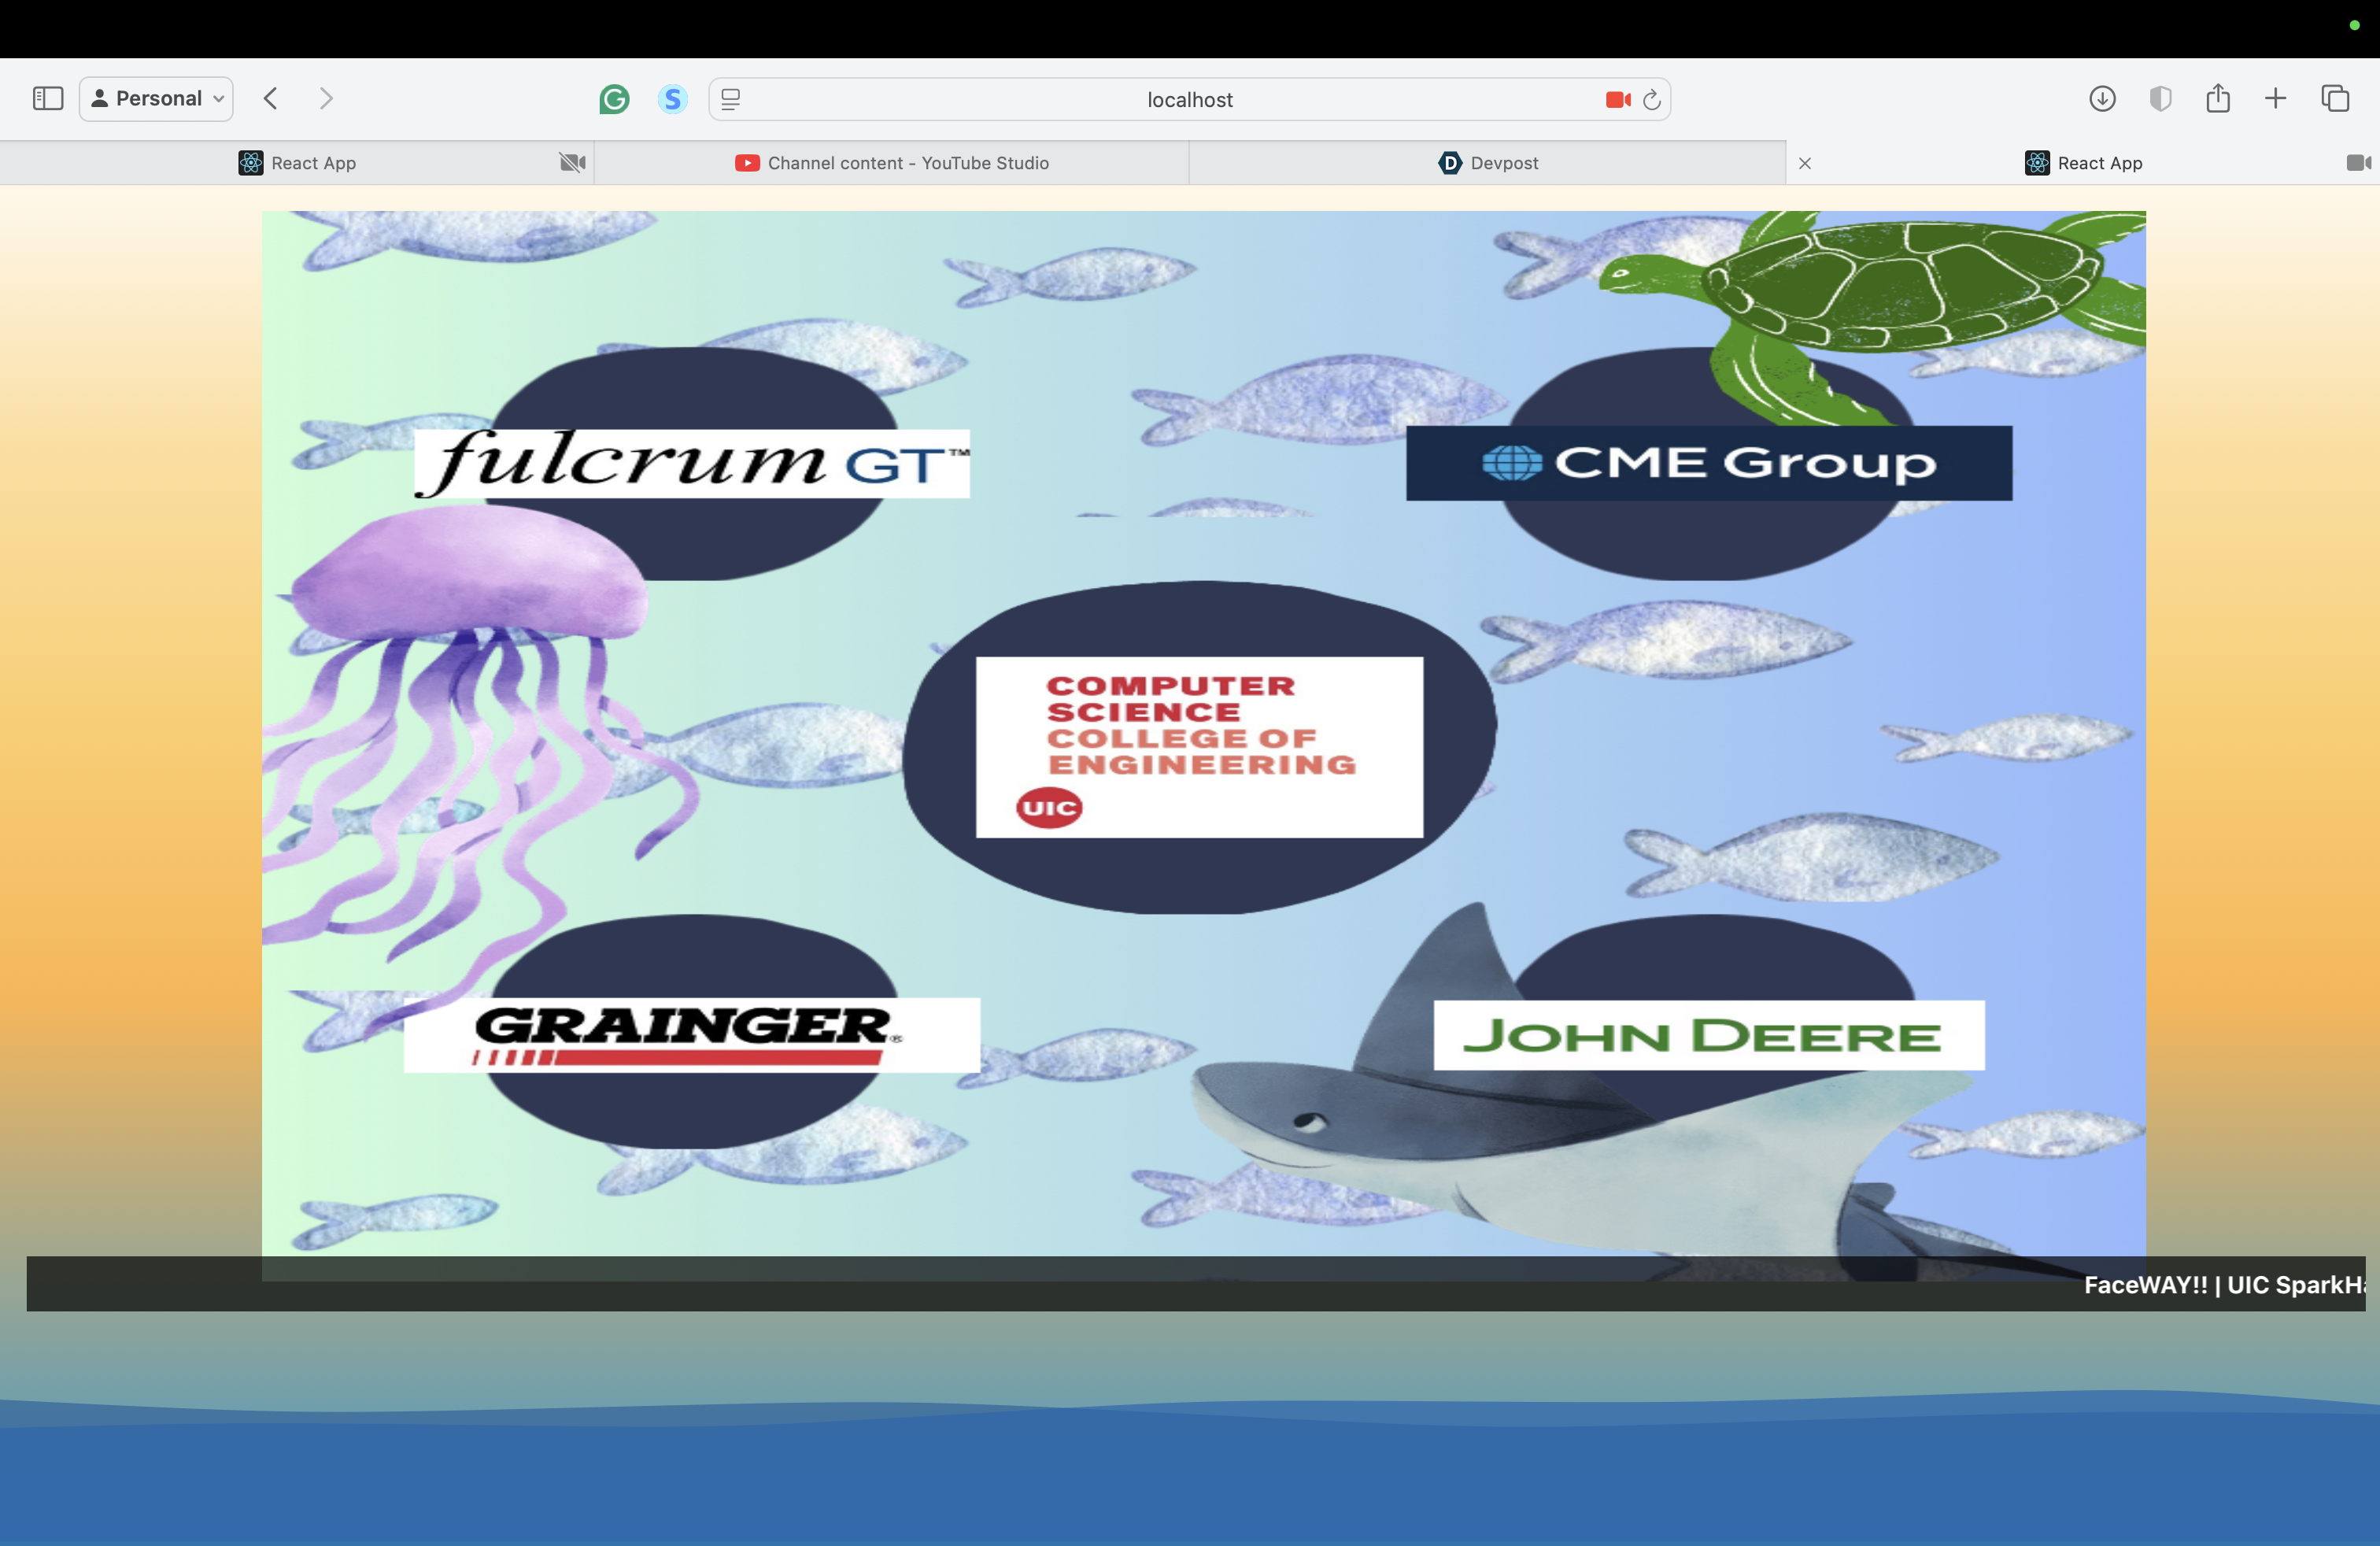The width and height of the screenshot is (2380, 1546).
Task: Click the blue S extension icon
Action: pos(673,99)
